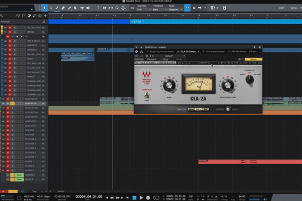The image size is (302, 201).
Task: Expand the Inserts window menu arrow
Action: click(136, 47)
